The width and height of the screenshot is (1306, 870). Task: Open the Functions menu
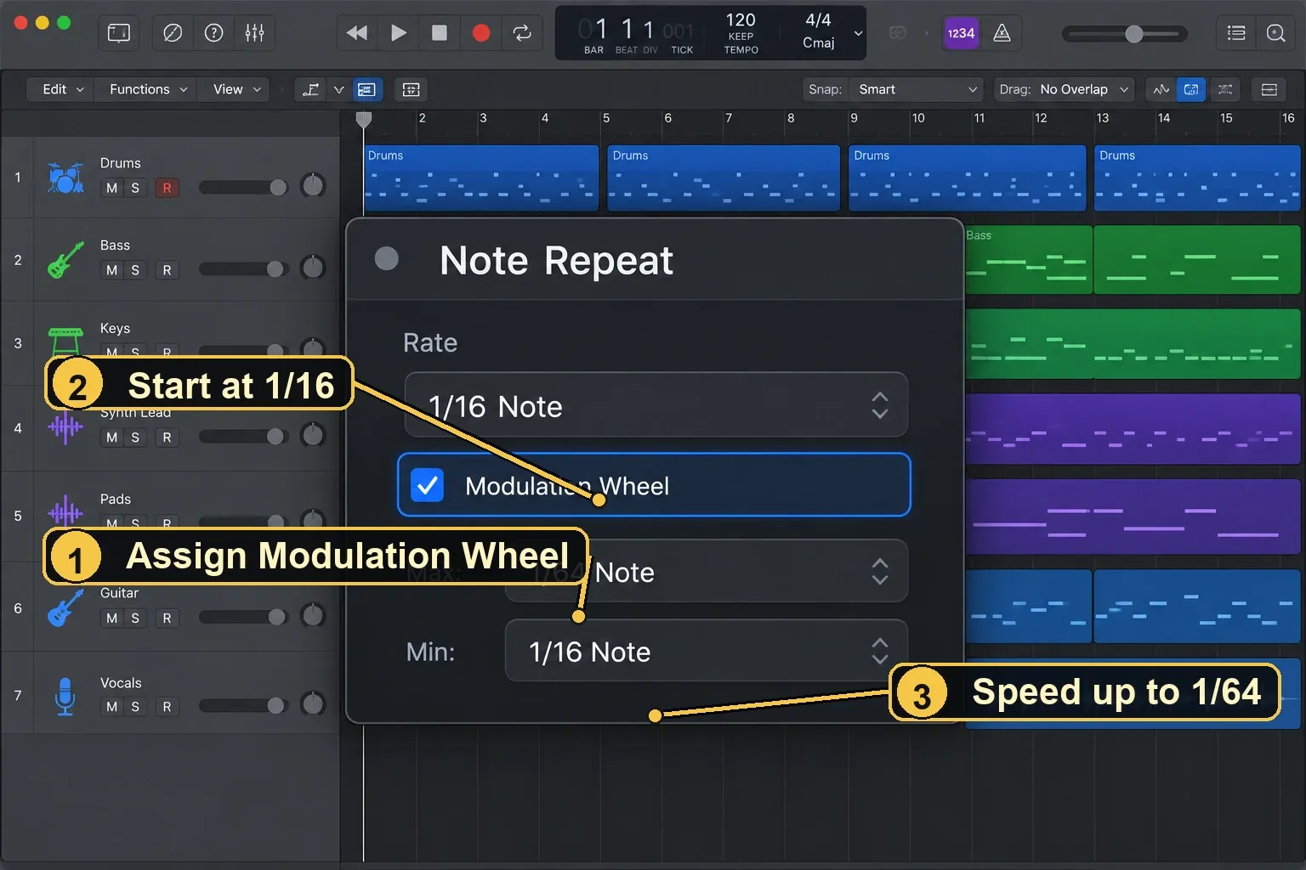coord(148,89)
